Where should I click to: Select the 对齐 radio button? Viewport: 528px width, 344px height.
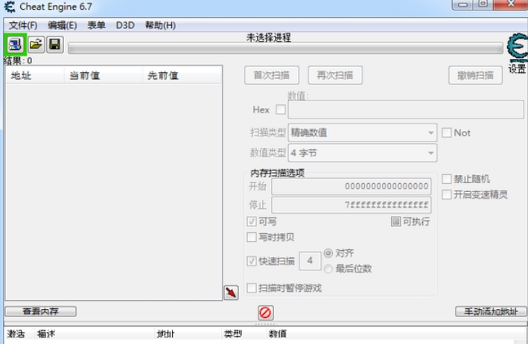click(328, 252)
